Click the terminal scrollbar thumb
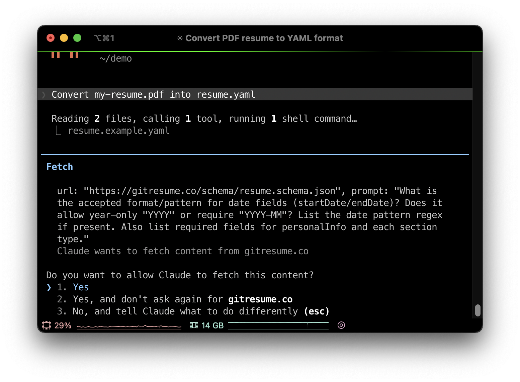The image size is (520, 382). (478, 310)
